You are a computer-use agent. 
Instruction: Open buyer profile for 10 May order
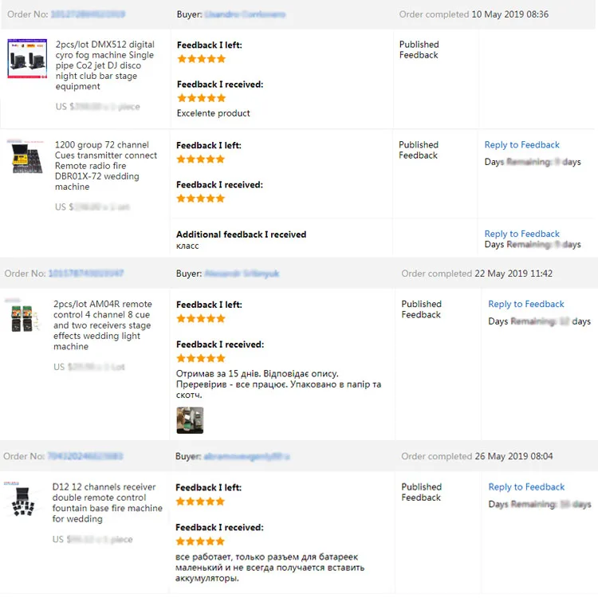tap(245, 14)
